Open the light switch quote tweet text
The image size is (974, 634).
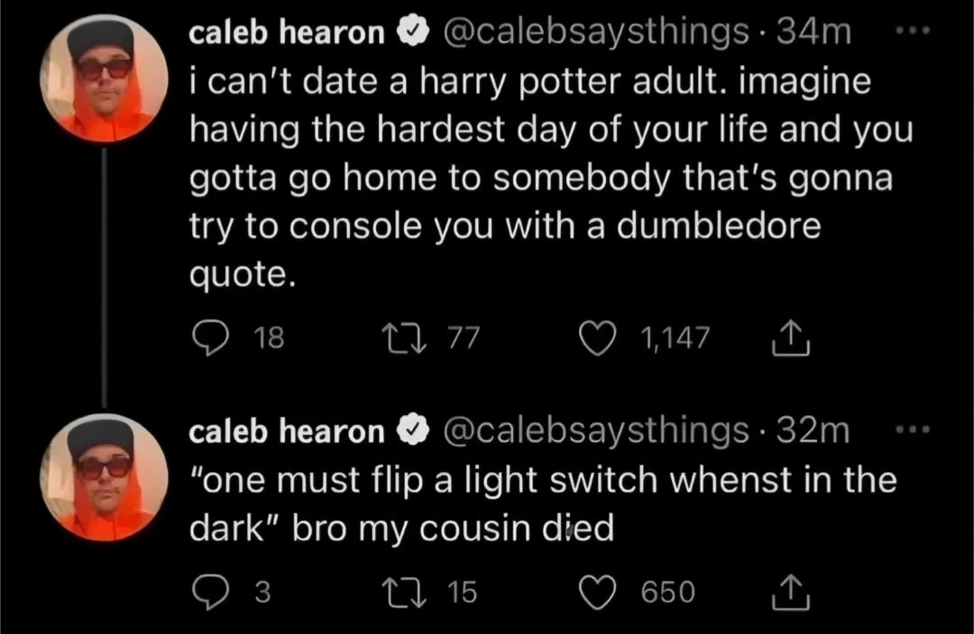tap(541, 503)
